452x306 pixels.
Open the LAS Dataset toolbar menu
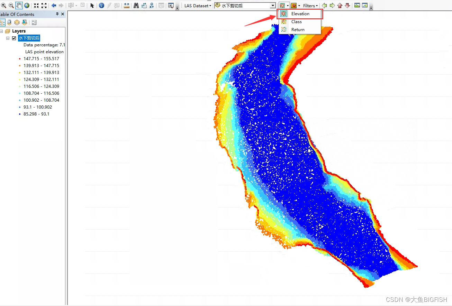pyautogui.click(x=197, y=5)
